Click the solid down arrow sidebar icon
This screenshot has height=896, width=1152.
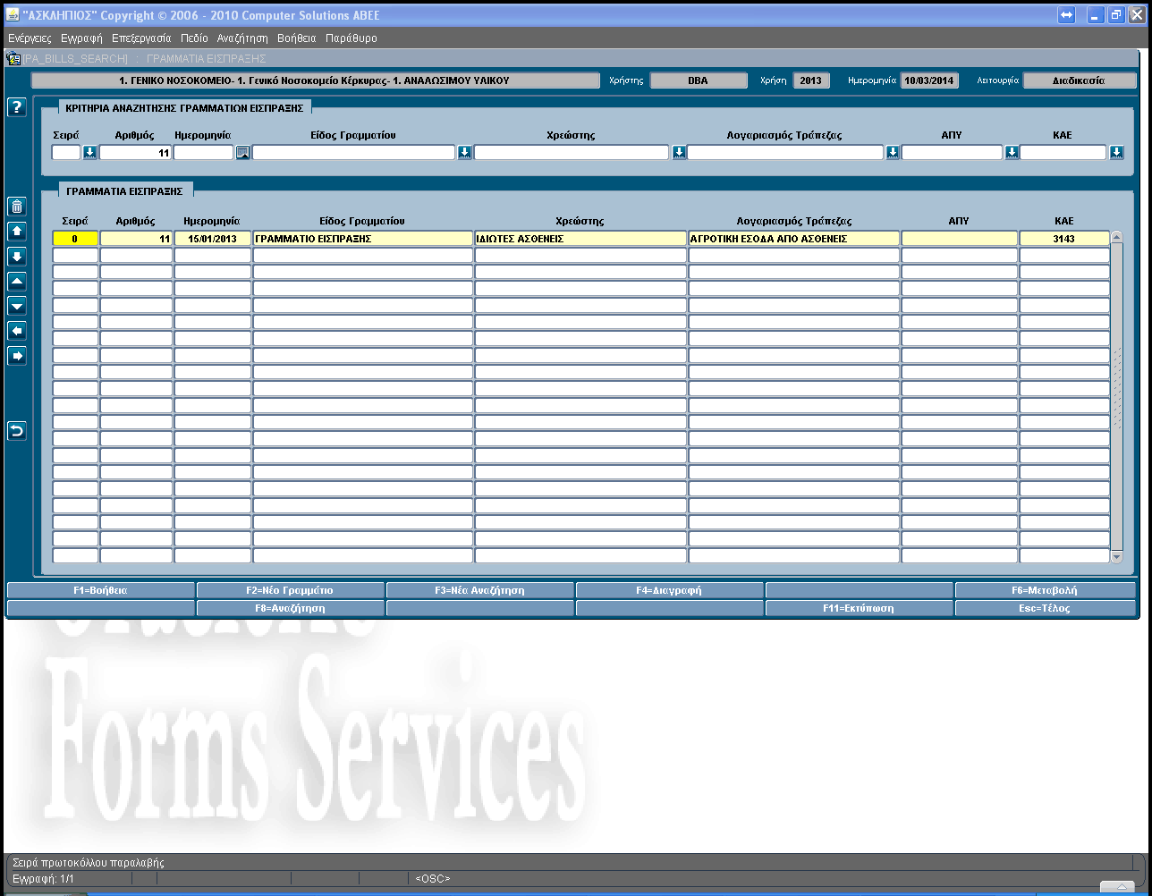[16, 257]
